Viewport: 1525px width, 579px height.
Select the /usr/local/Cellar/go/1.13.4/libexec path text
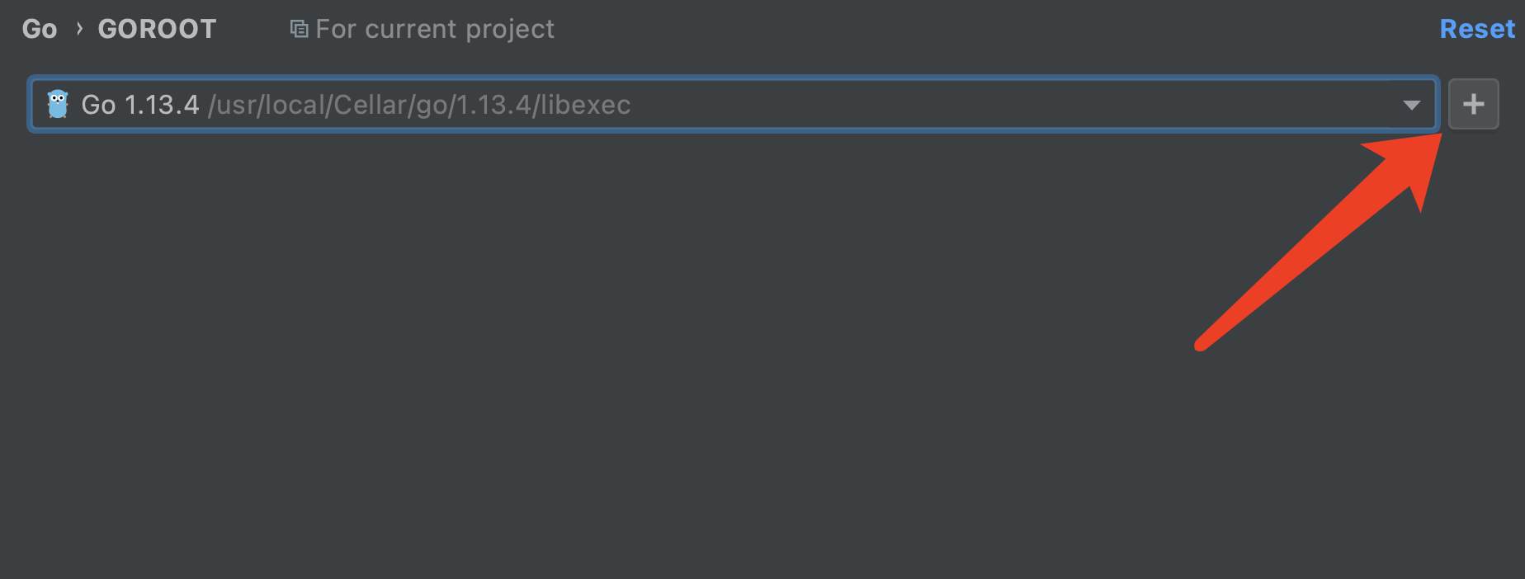click(419, 105)
